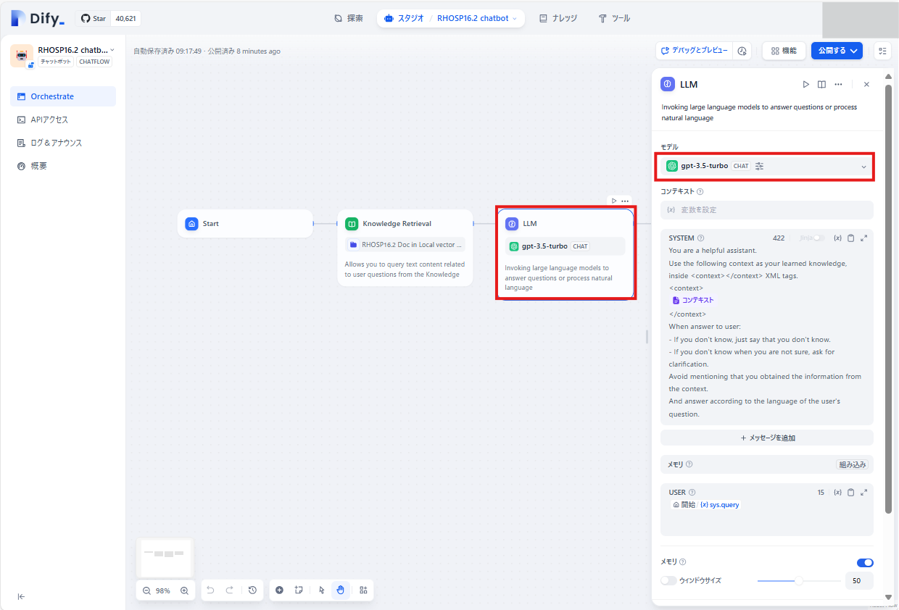
Task: Copy the SYSTEM prompt with clipboard icon
Action: [x=850, y=238]
